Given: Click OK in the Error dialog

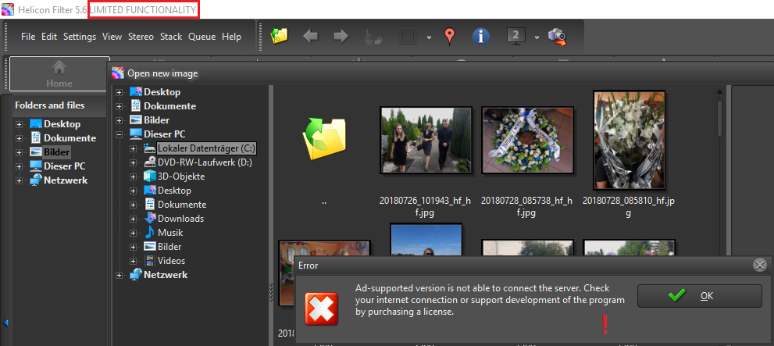Looking at the screenshot, I should [x=700, y=296].
